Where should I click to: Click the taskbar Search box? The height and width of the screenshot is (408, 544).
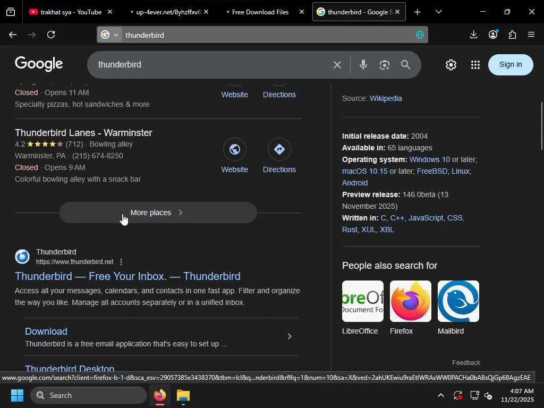click(x=89, y=395)
